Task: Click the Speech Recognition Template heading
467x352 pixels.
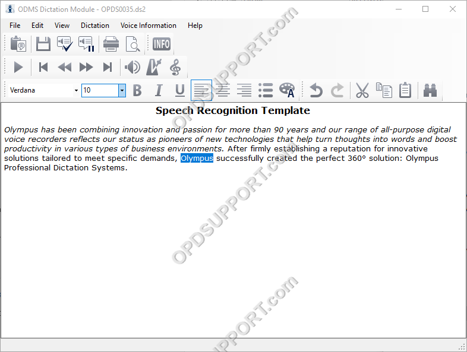Action: 233,110
